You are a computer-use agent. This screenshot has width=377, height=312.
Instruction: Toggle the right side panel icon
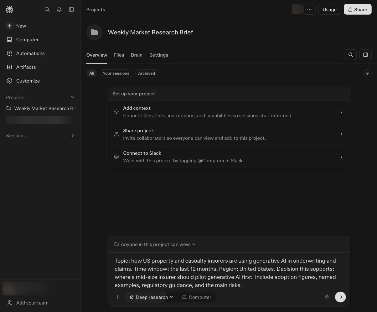click(x=365, y=55)
